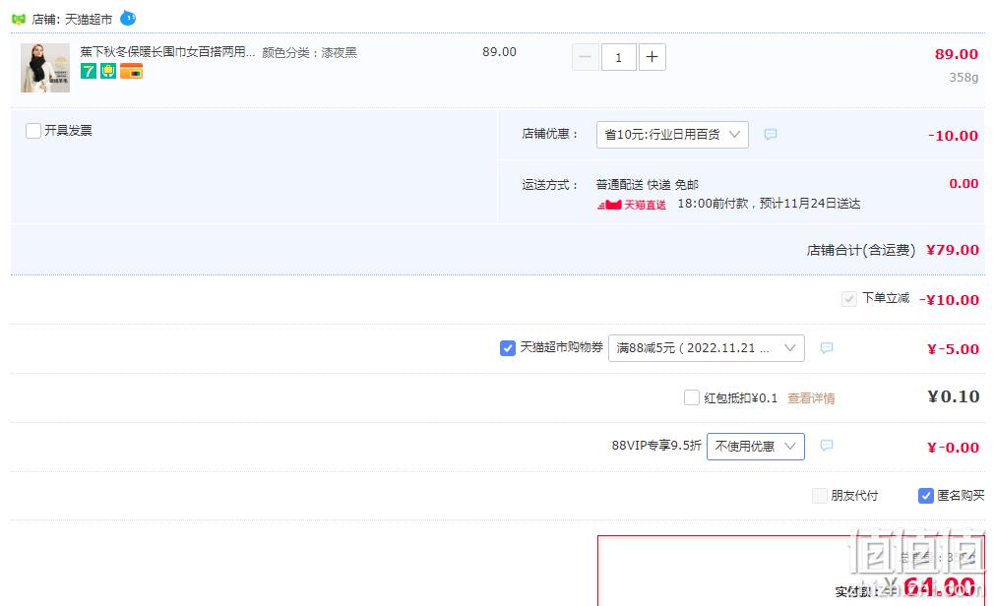
Task: Click the 颜色分类：漆夜黑 text
Action: pos(310,53)
